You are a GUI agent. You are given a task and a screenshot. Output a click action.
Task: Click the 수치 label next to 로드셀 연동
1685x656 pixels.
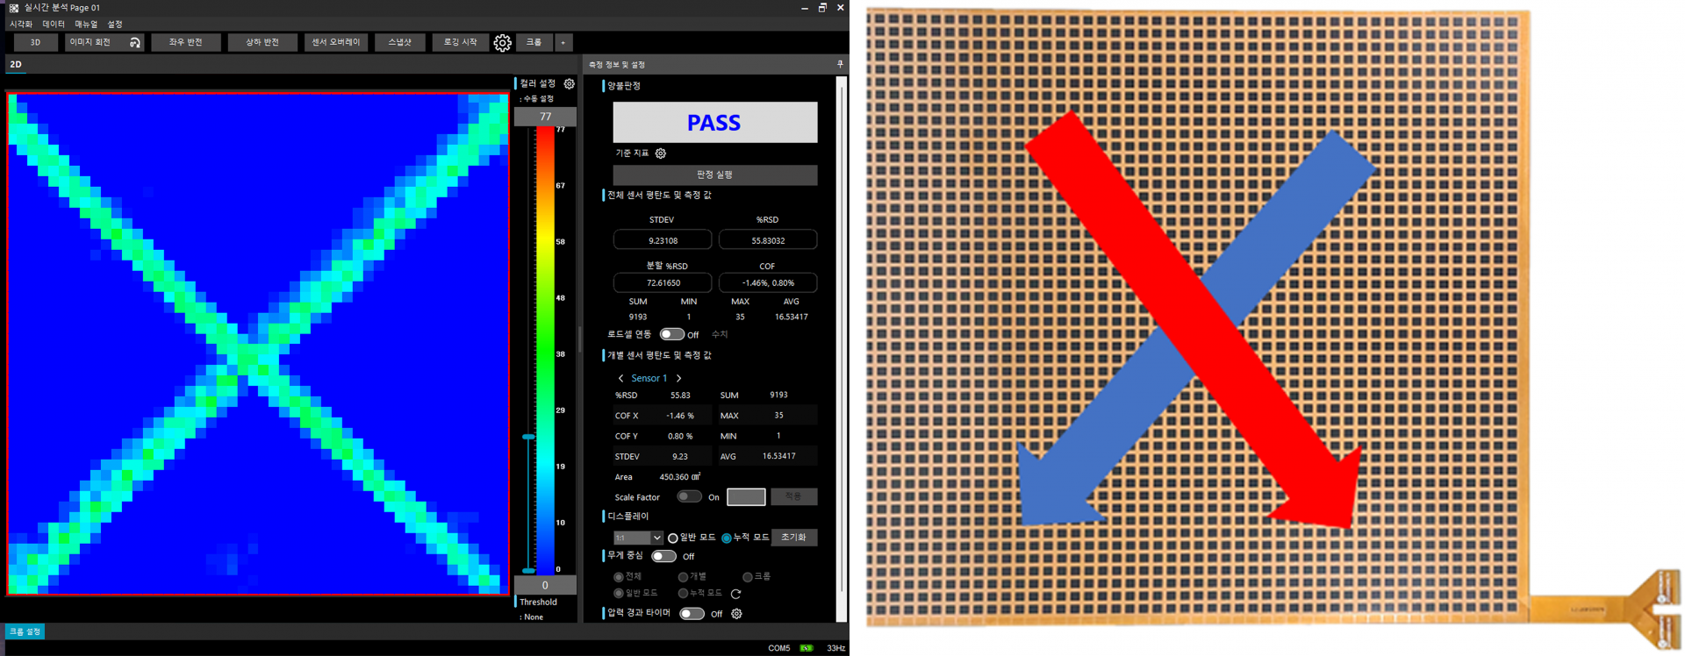[720, 334]
